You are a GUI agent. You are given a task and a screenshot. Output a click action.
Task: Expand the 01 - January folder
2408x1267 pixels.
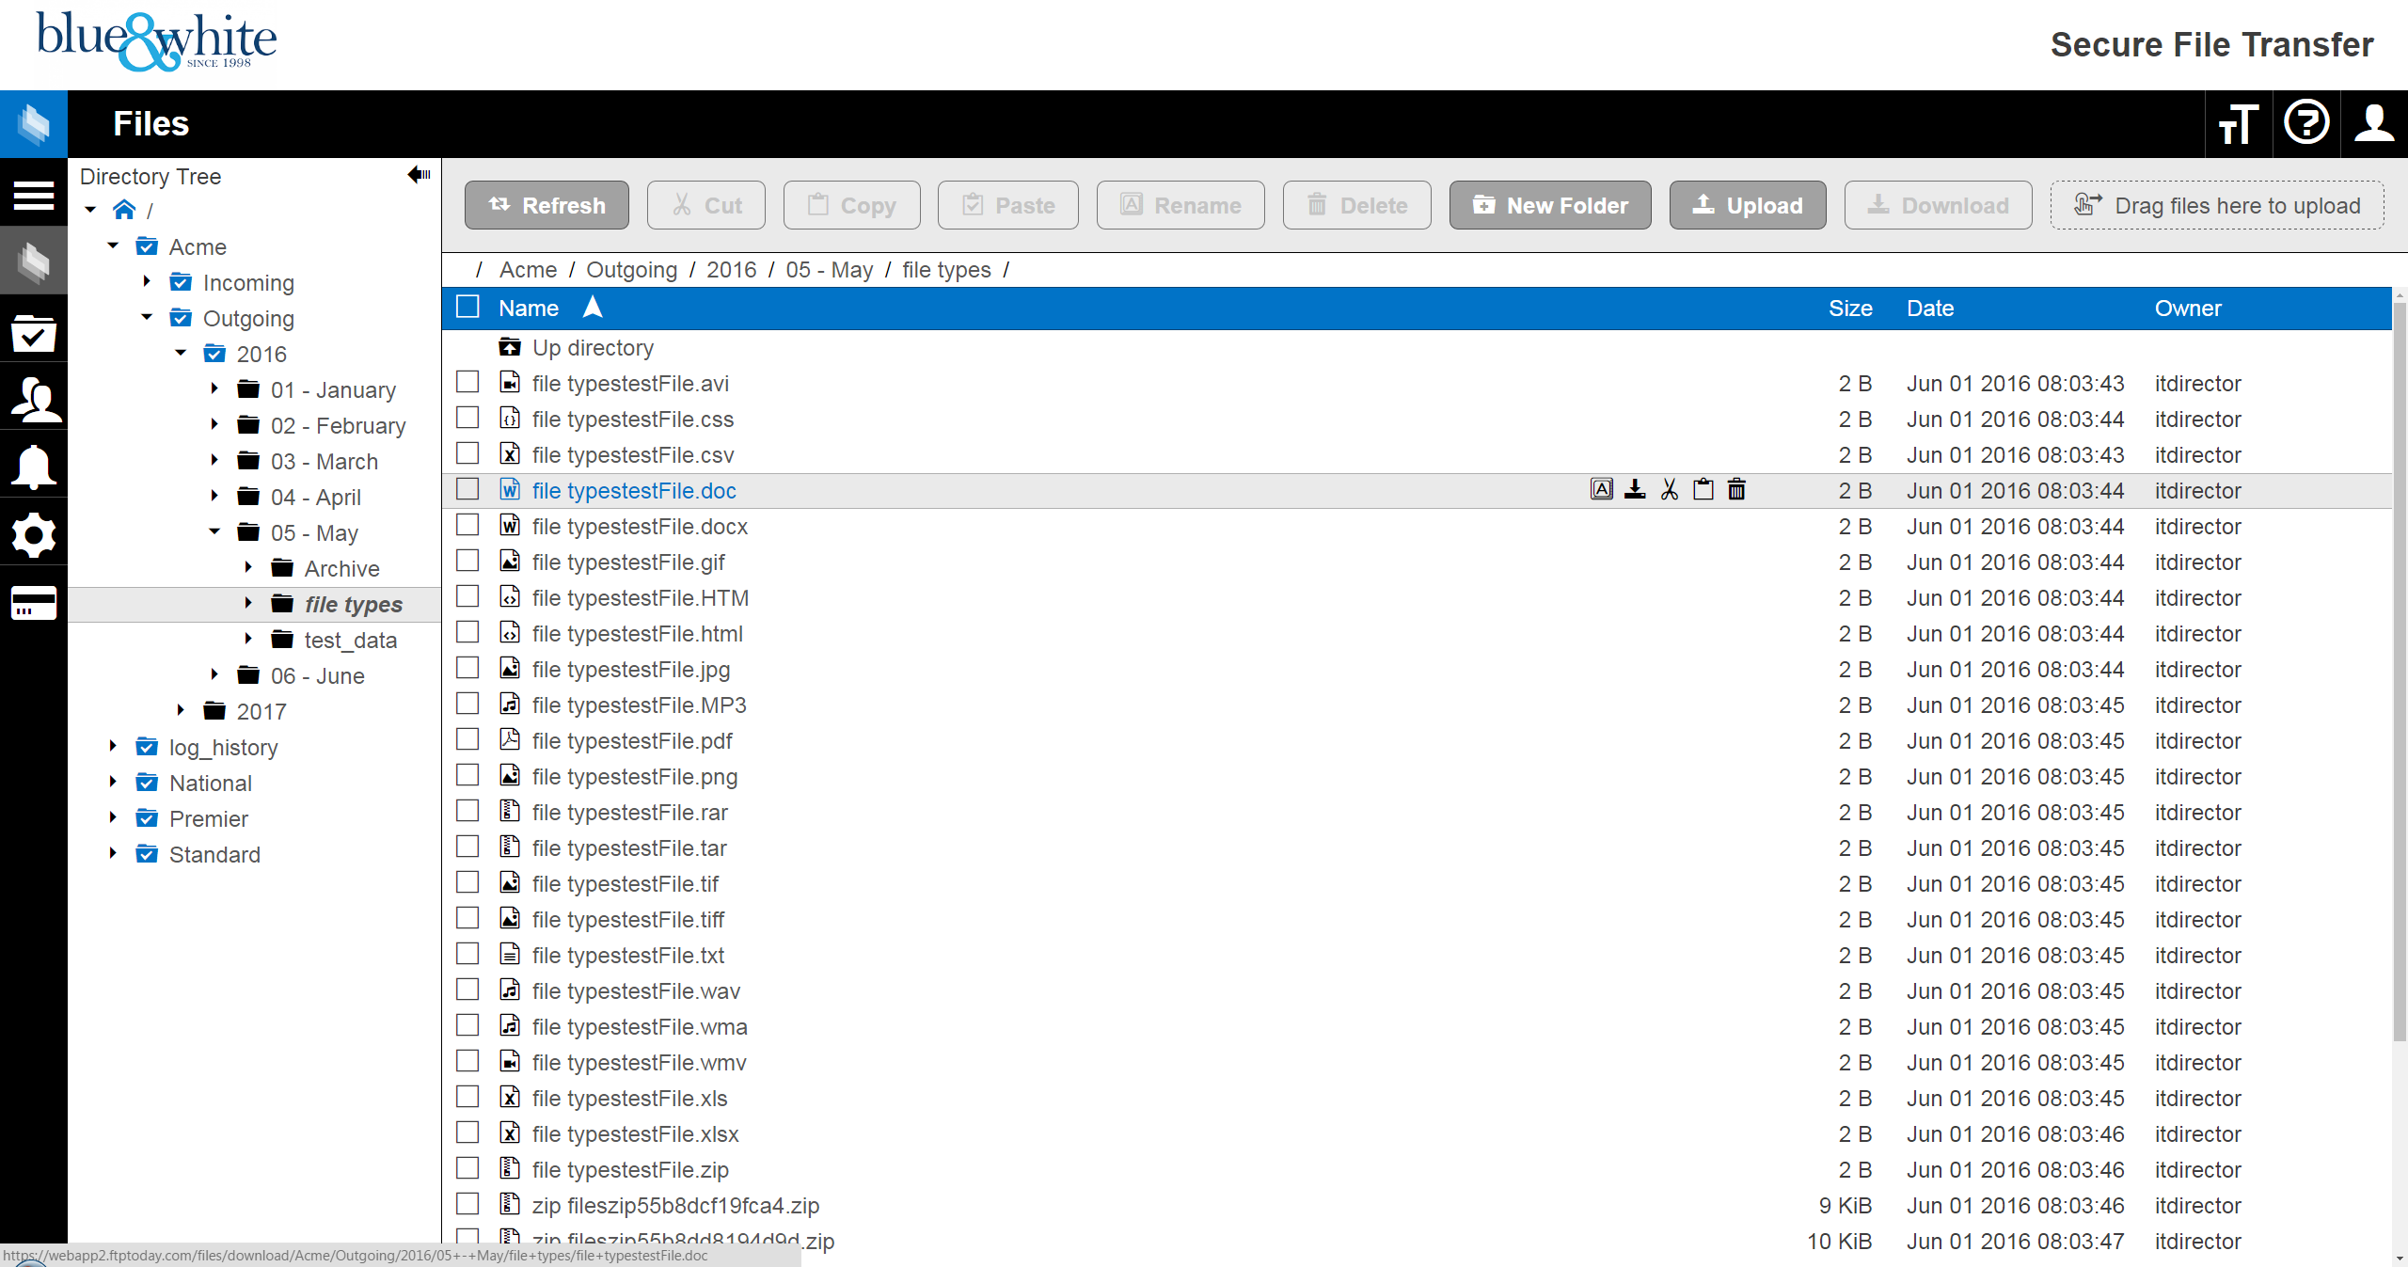213,389
